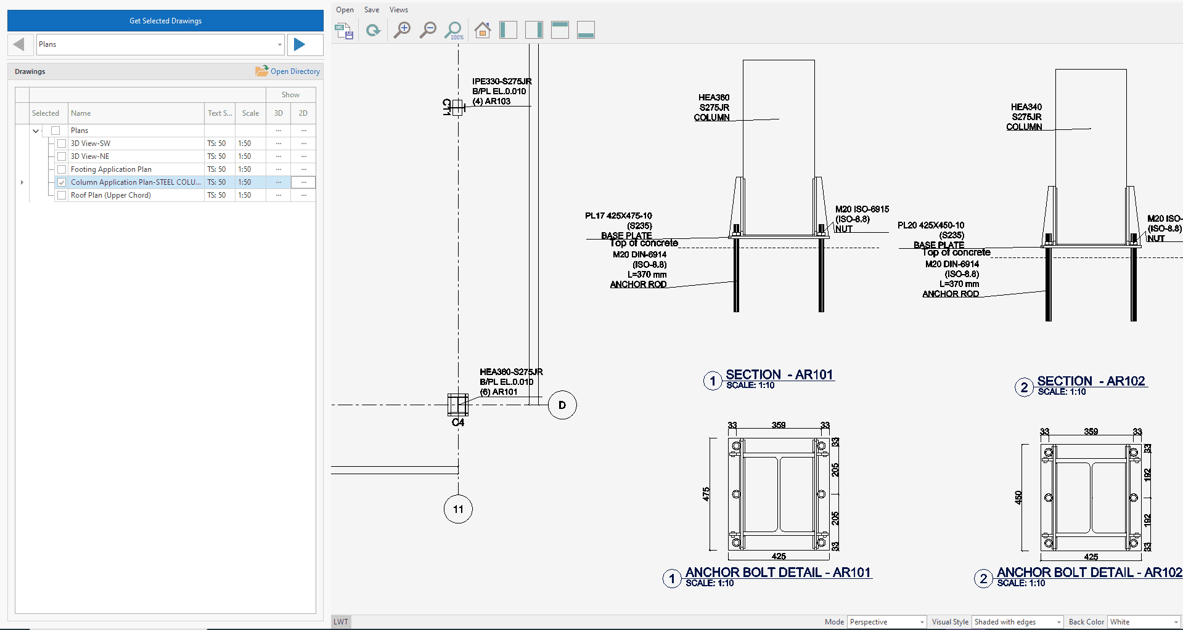The height and width of the screenshot is (630, 1183).
Task: Click the home view icon
Action: (x=483, y=30)
